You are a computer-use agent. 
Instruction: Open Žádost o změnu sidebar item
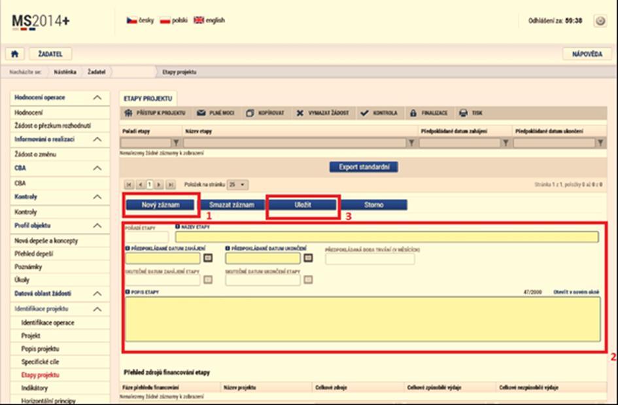(35, 154)
